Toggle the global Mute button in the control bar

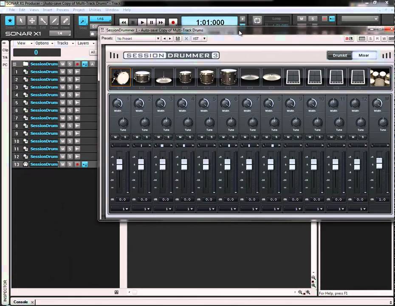302,19
